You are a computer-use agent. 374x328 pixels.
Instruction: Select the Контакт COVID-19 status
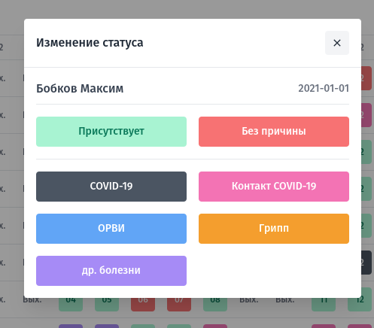274,187
